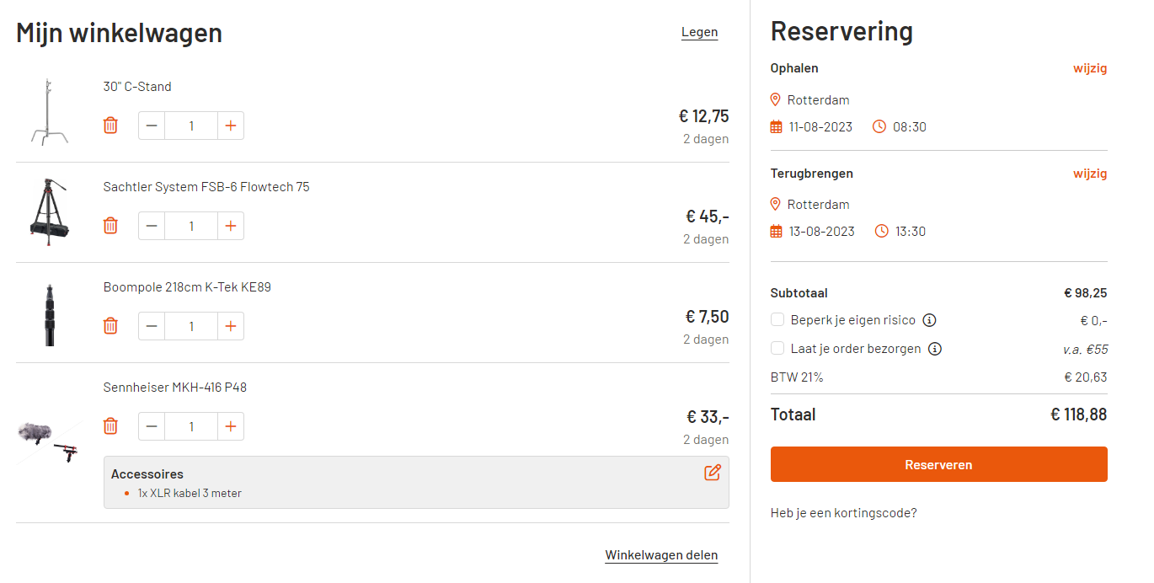Delete the 30" C-Stand from cart

coord(110,126)
